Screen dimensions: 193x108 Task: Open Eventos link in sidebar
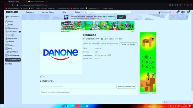point(8,64)
